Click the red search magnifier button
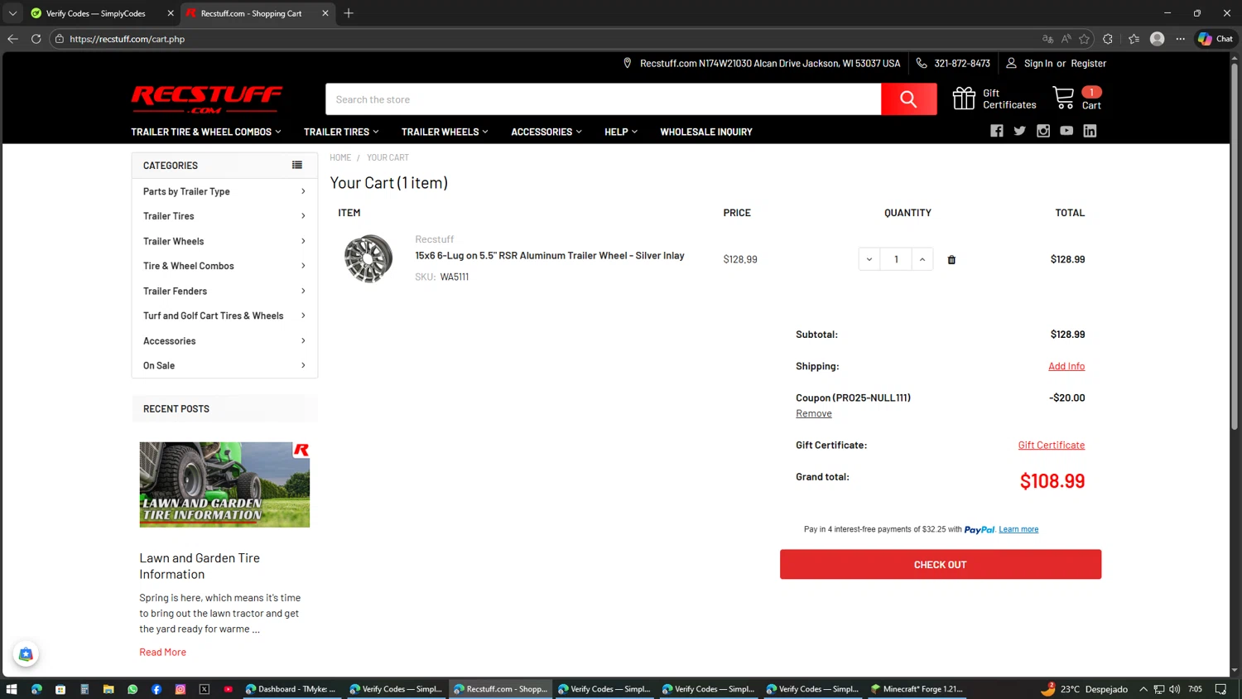This screenshot has width=1242, height=699. click(908, 99)
